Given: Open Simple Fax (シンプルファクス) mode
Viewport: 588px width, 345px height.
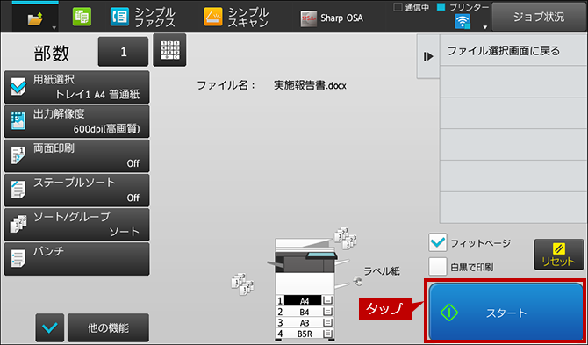Looking at the screenshot, I should tap(142, 18).
